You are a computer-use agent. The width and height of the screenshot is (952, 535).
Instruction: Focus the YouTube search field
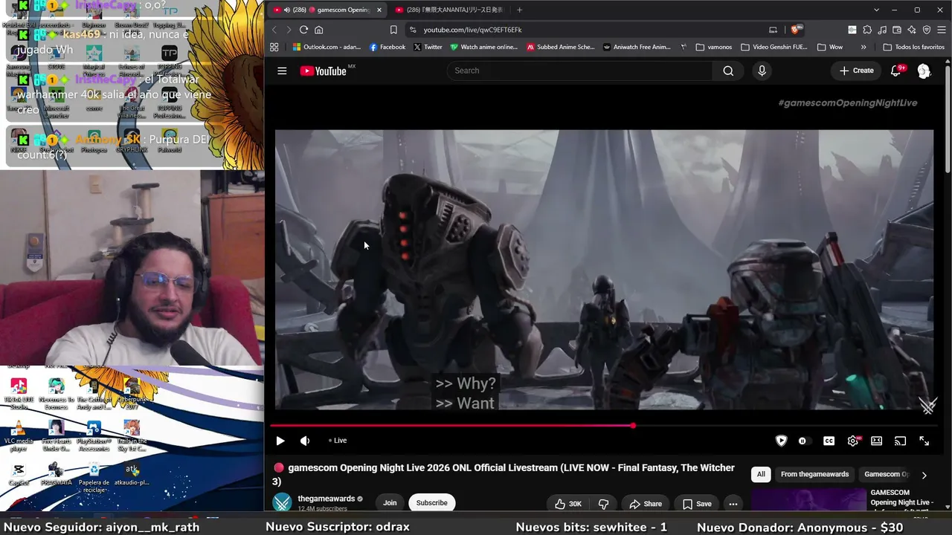(x=580, y=71)
